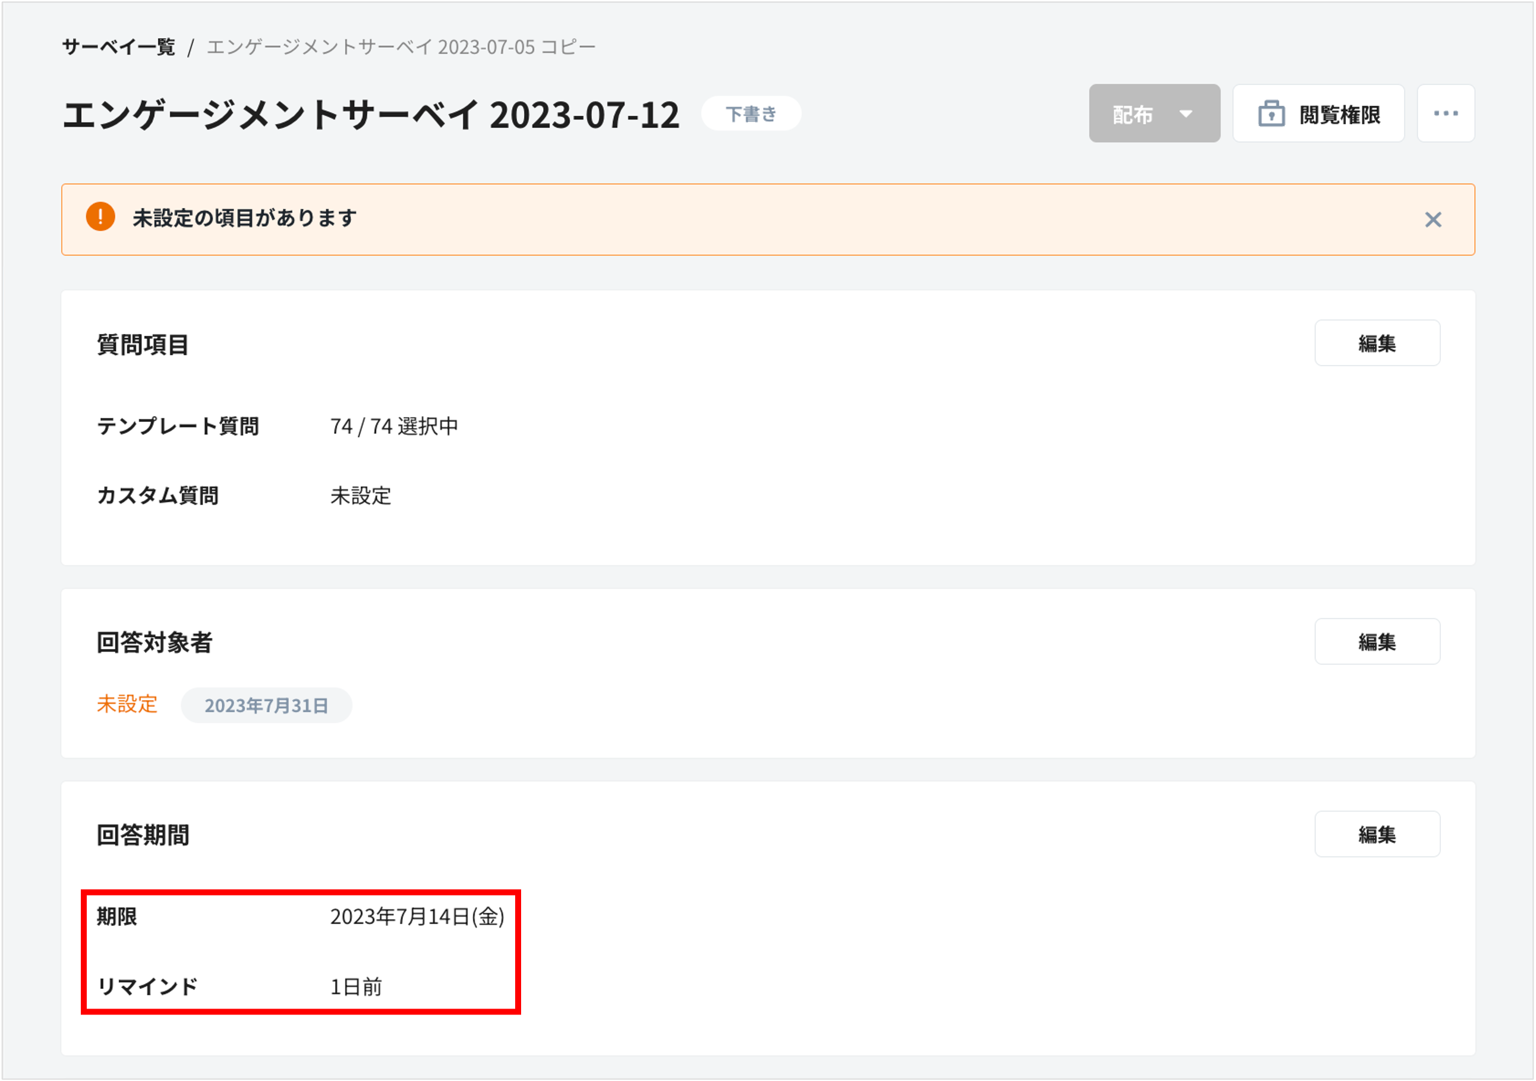Click the orange warning icon in the alert
The image size is (1536, 1081).
100,218
